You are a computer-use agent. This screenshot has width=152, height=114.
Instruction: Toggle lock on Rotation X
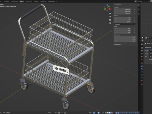(x=134, y=18)
